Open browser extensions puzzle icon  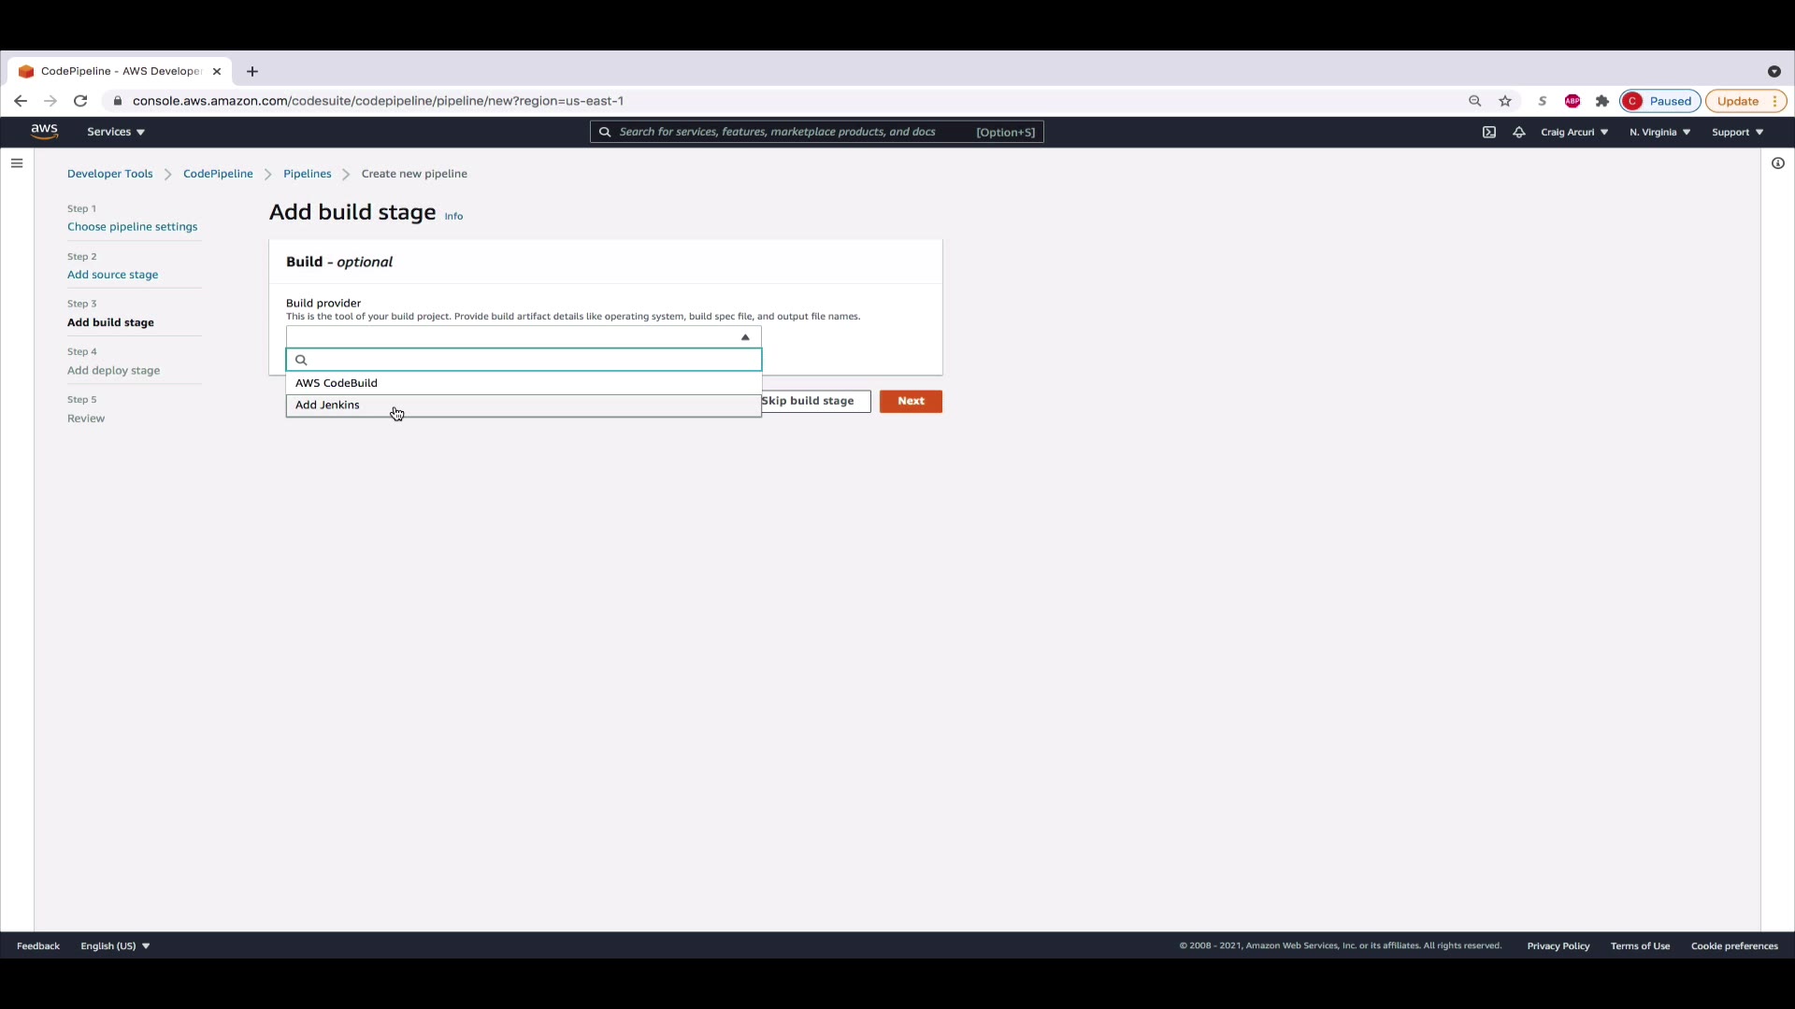[x=1602, y=101]
